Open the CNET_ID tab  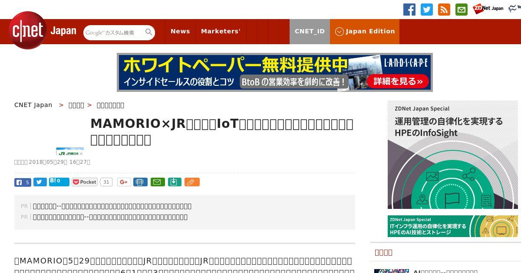pos(310,31)
